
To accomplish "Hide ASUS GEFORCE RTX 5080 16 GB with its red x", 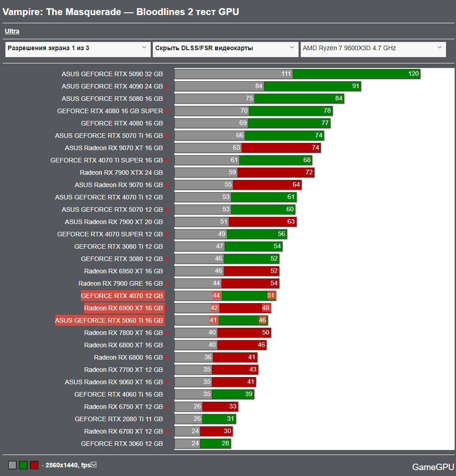I will pos(167,99).
